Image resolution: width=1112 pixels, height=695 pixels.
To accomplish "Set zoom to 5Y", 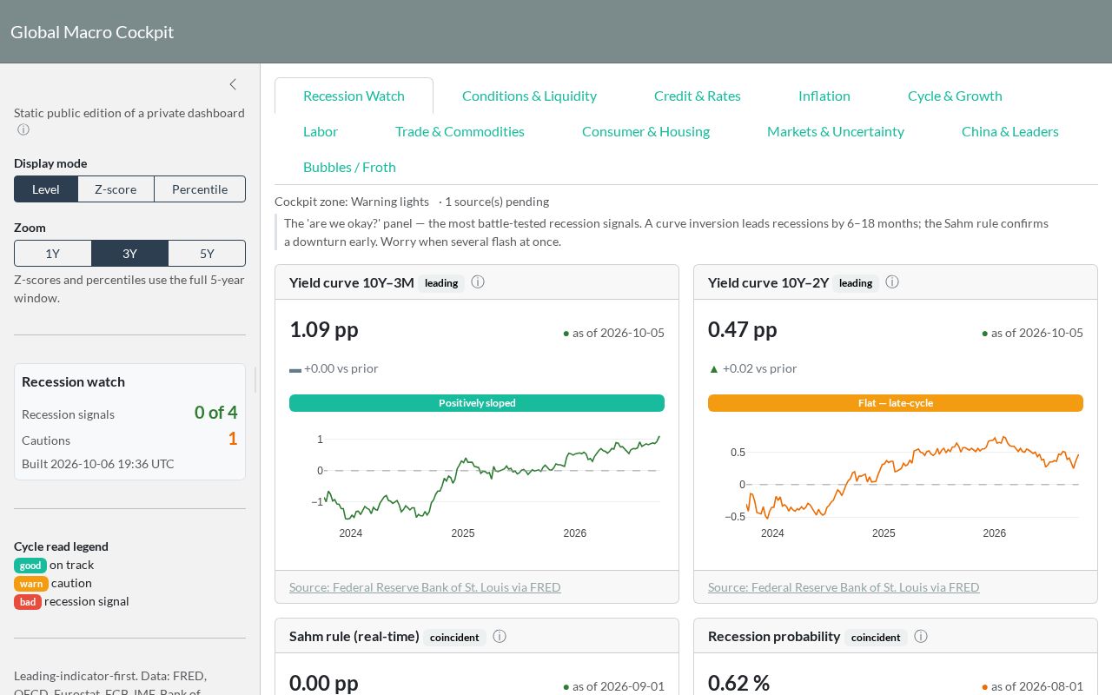I will click(207, 254).
